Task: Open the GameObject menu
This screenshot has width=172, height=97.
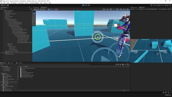Action: click(14, 3)
